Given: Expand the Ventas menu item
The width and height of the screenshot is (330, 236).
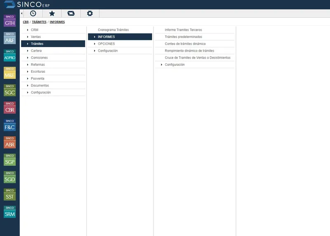Looking at the screenshot, I should (x=53, y=37).
